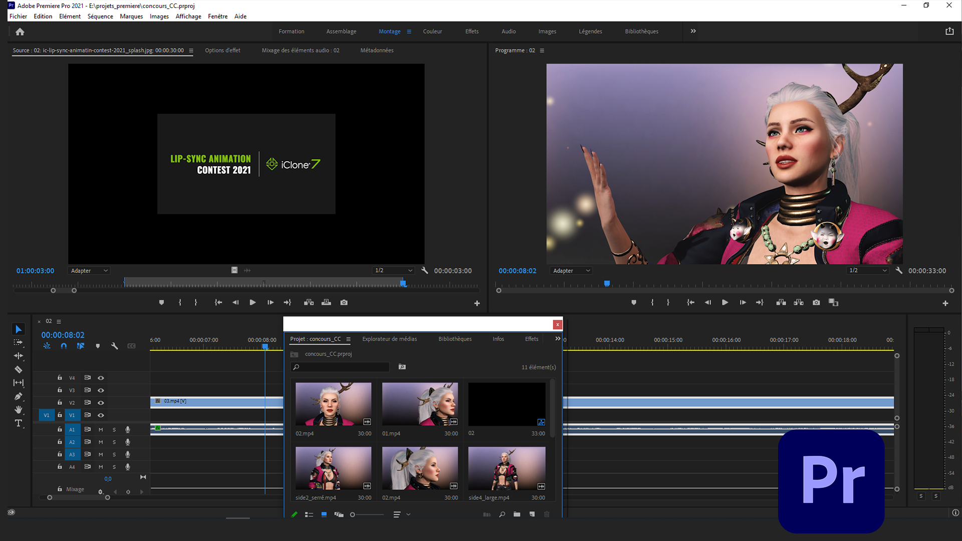The image size is (962, 541).
Task: Toggle track V1 output eye
Action: click(101, 415)
